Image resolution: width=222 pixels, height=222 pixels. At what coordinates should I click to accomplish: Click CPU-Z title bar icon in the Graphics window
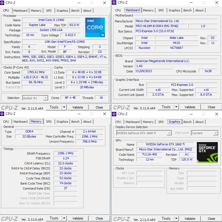114,114
